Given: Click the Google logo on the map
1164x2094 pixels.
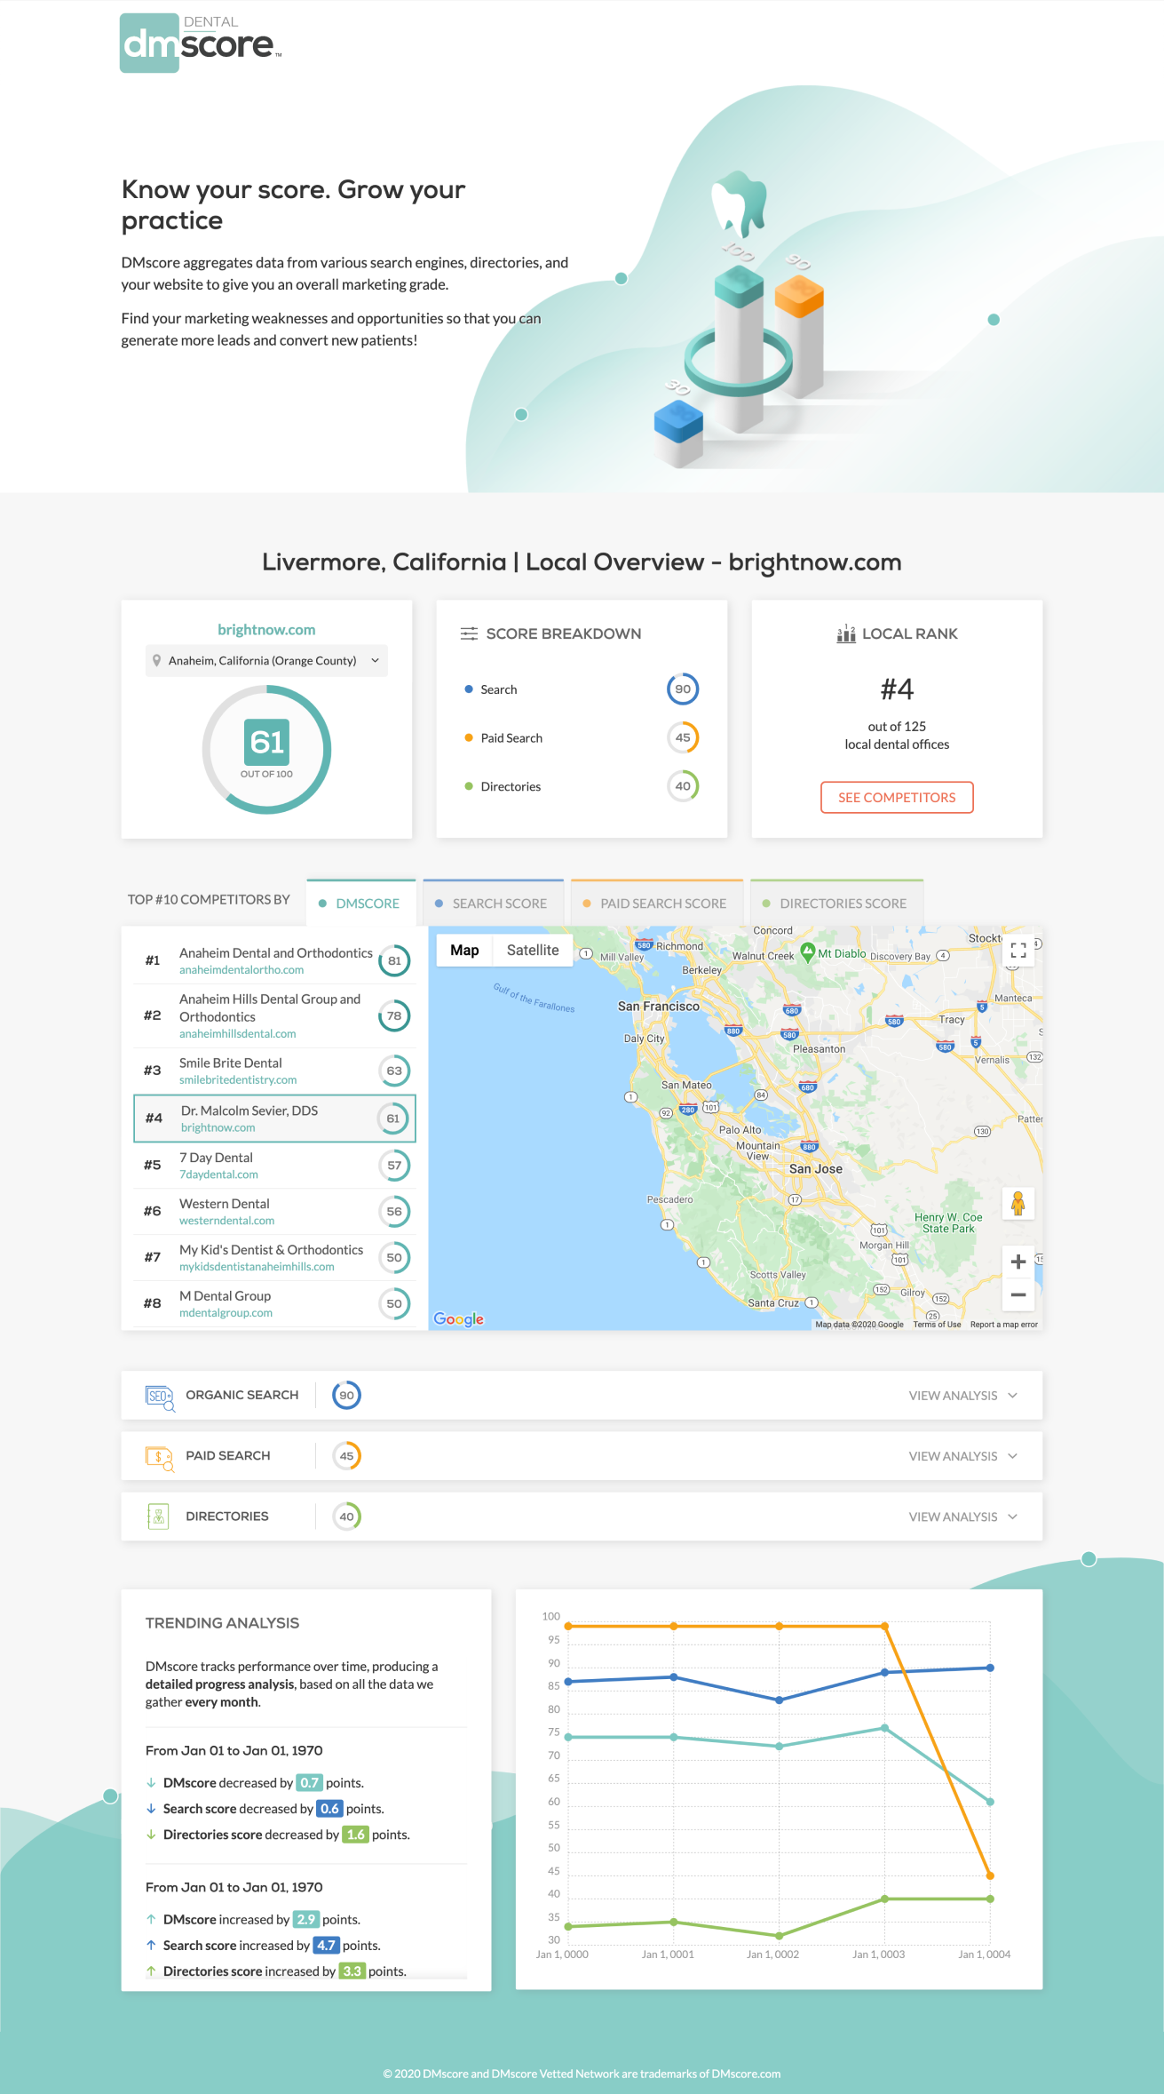Looking at the screenshot, I should click(x=459, y=1319).
